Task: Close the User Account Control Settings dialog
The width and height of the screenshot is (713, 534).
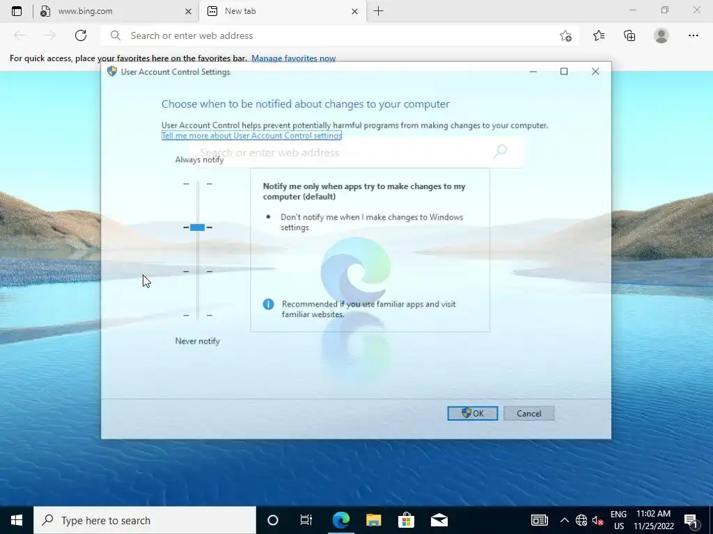Action: 595,72
